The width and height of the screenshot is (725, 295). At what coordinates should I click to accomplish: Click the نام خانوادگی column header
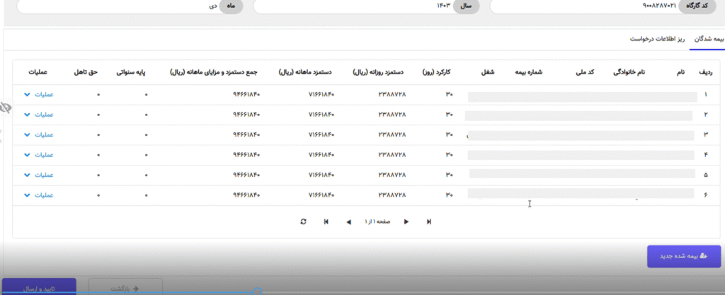(629, 72)
